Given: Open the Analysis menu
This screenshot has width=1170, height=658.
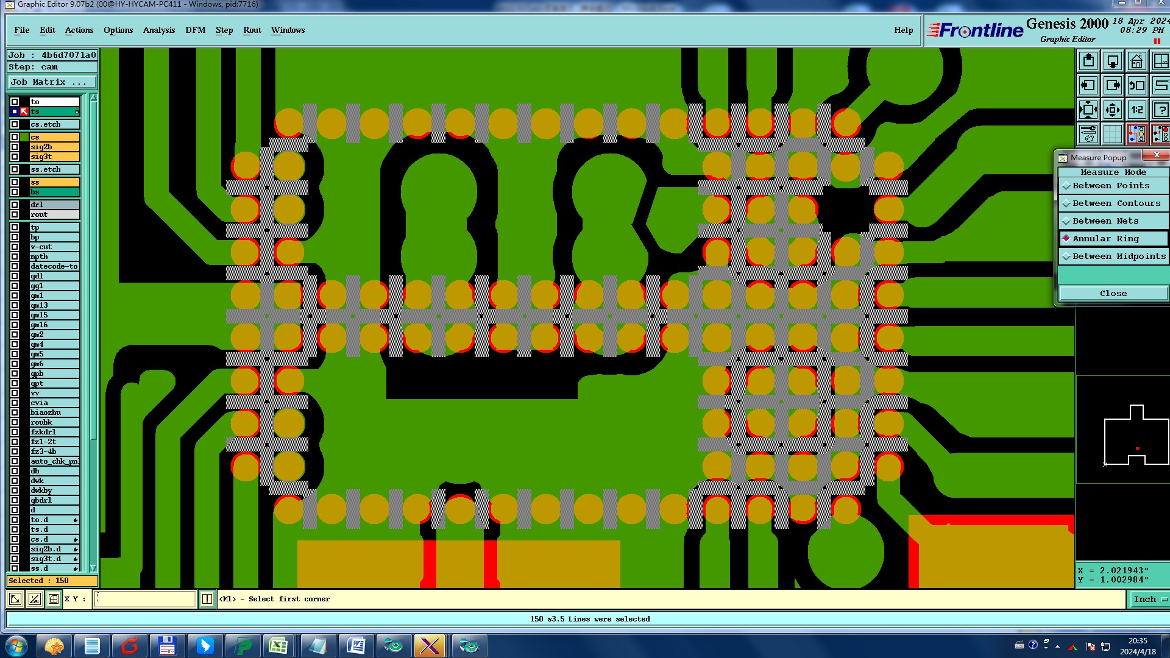Looking at the screenshot, I should pos(158,30).
